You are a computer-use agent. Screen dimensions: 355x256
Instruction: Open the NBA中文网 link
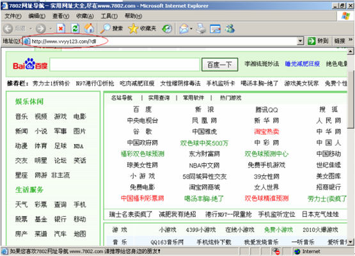pyautogui.click(x=204, y=165)
